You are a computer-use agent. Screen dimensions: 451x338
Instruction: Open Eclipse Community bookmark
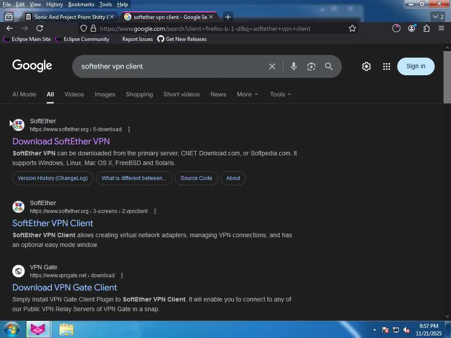82,39
